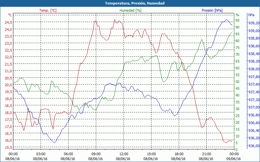Click the 25 humidity axis value

click(238, 116)
